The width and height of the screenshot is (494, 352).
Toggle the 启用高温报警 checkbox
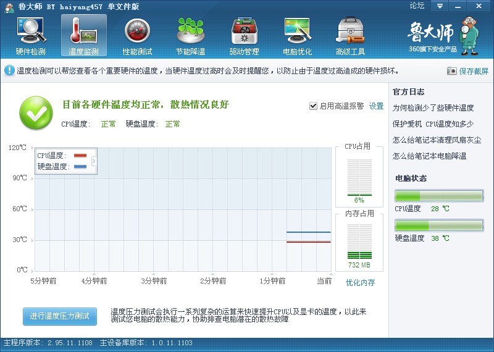click(313, 106)
